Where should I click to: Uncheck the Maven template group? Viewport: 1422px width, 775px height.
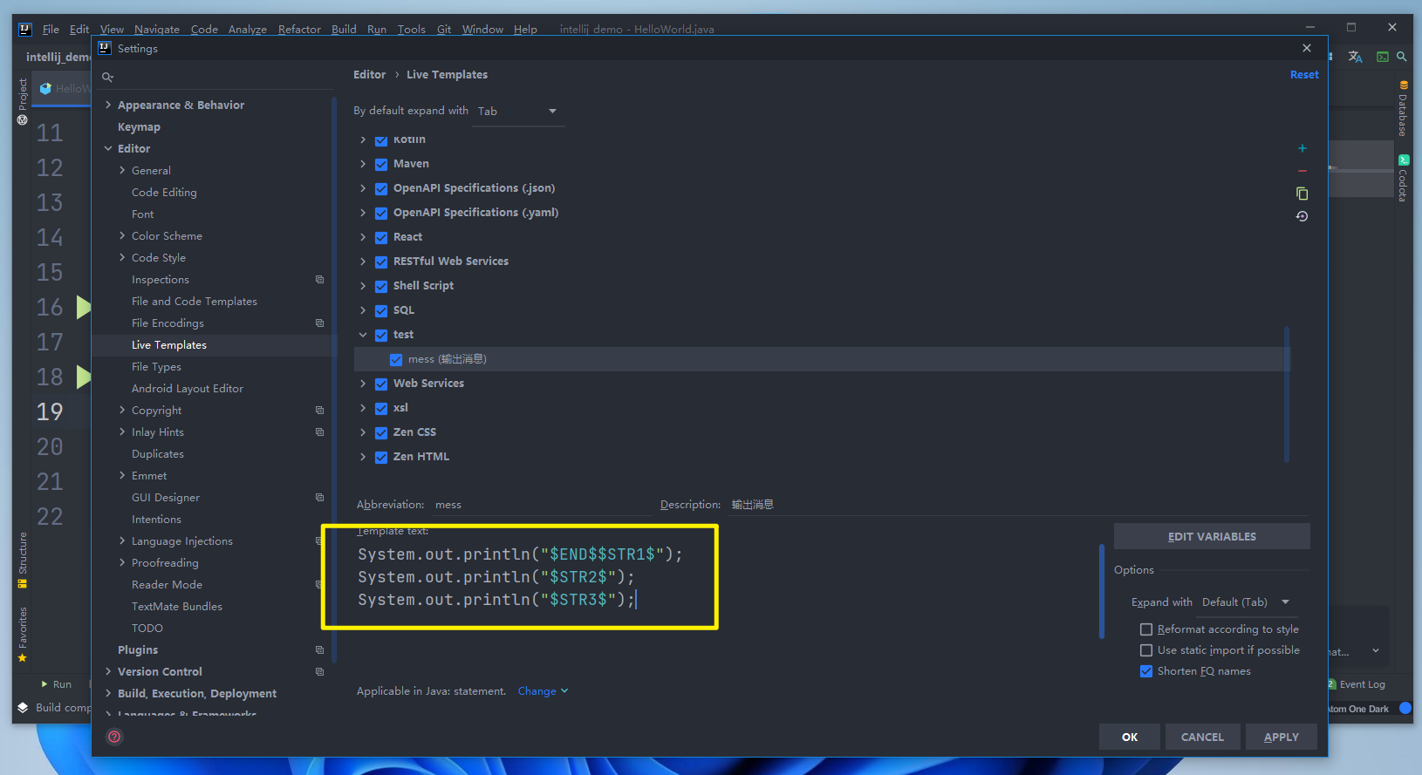[x=381, y=164]
